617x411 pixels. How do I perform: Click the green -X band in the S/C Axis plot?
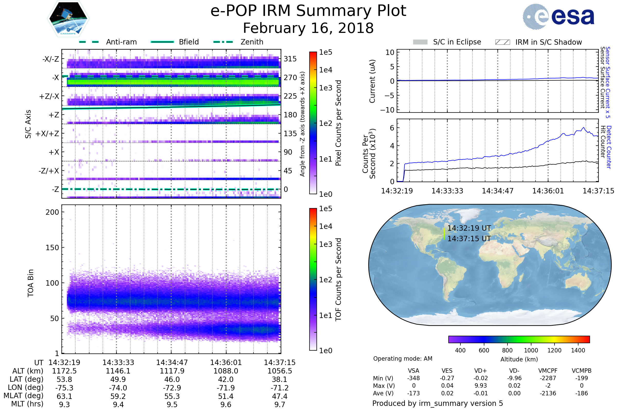click(173, 82)
